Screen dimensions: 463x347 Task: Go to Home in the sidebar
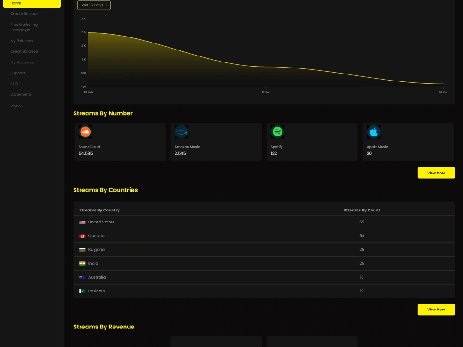point(32,3)
